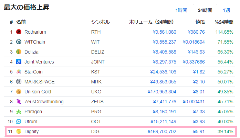
Task: Click the WITChain coin icon
Action: (19, 42)
